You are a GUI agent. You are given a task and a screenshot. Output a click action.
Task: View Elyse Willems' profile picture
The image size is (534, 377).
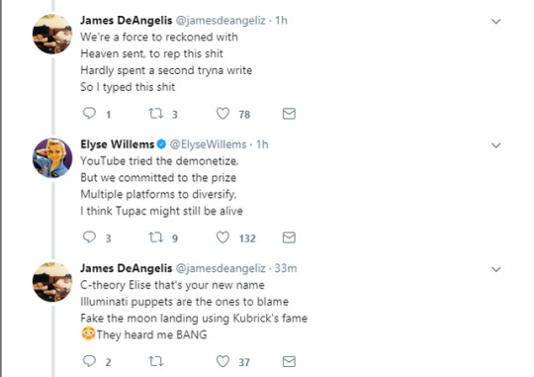pyautogui.click(x=52, y=157)
